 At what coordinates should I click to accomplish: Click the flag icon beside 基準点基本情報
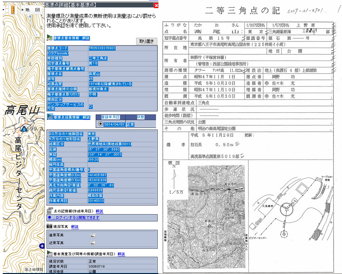49,38
